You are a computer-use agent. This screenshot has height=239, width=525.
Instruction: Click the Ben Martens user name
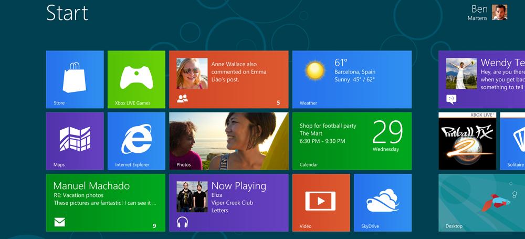point(477,13)
